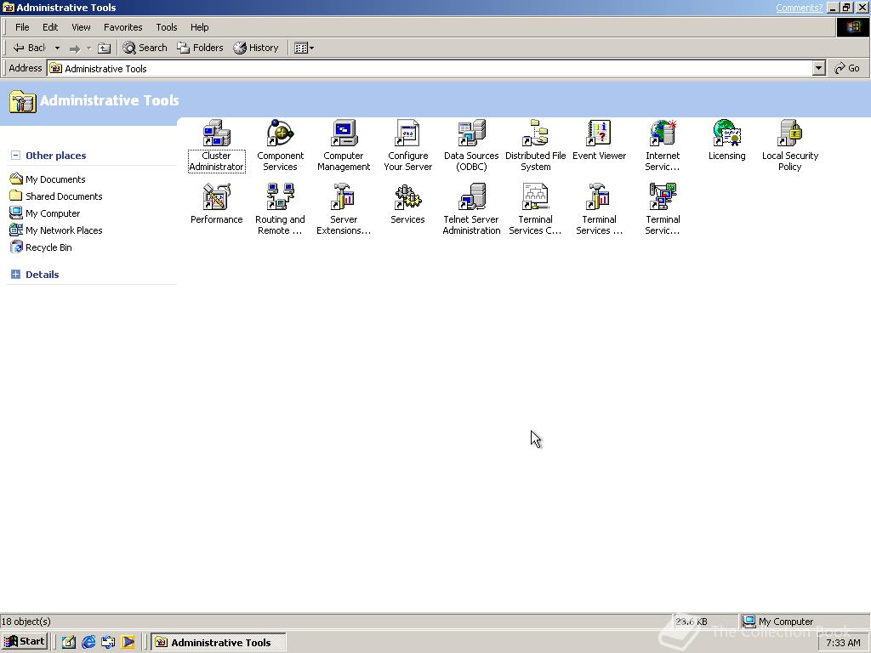Viewport: 871px width, 653px height.
Task: Go to My Computer link
Action: pyautogui.click(x=45, y=213)
